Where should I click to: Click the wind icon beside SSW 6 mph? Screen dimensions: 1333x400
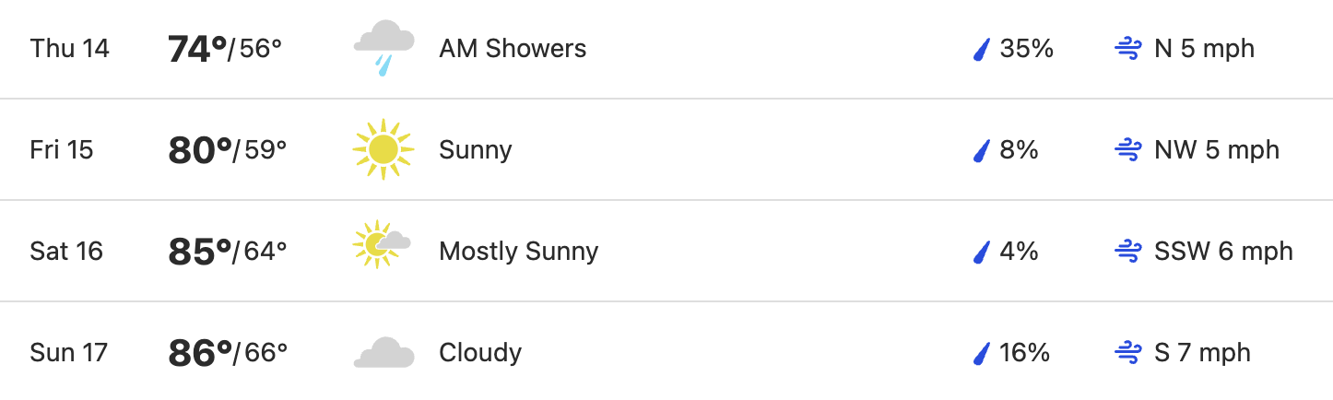[x=1128, y=252]
